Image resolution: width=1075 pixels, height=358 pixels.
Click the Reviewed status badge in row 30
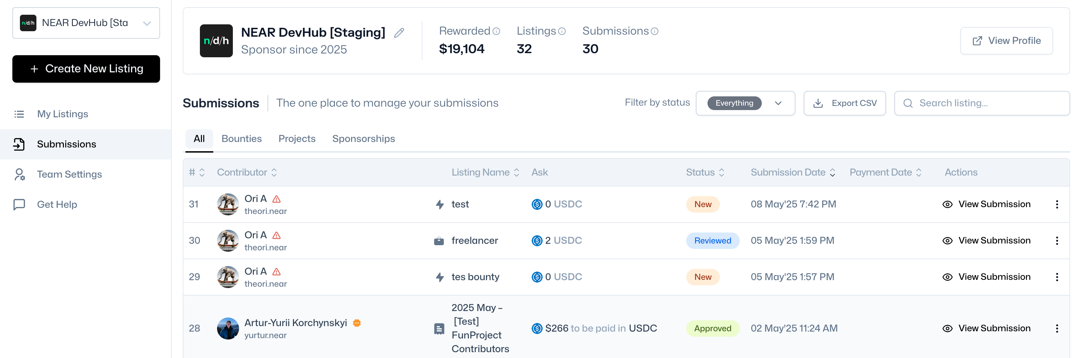tap(712, 240)
